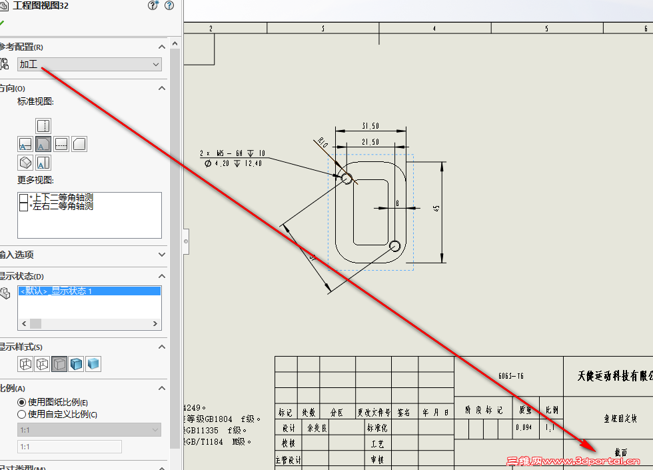
Task: Click the 校核 title block cell
Action: (289, 443)
